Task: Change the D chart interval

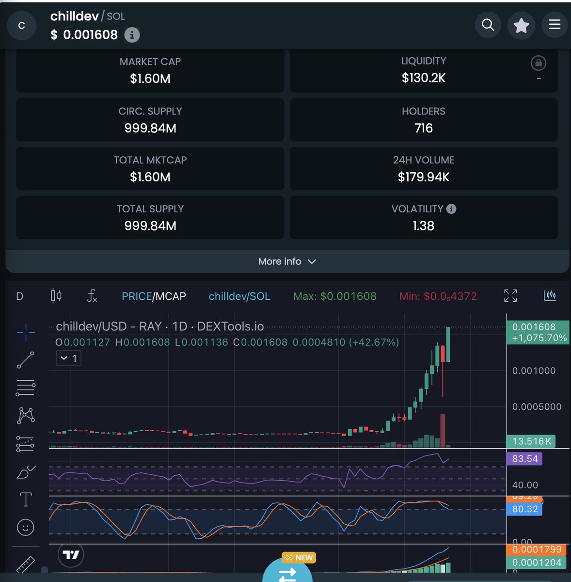Action: point(20,296)
